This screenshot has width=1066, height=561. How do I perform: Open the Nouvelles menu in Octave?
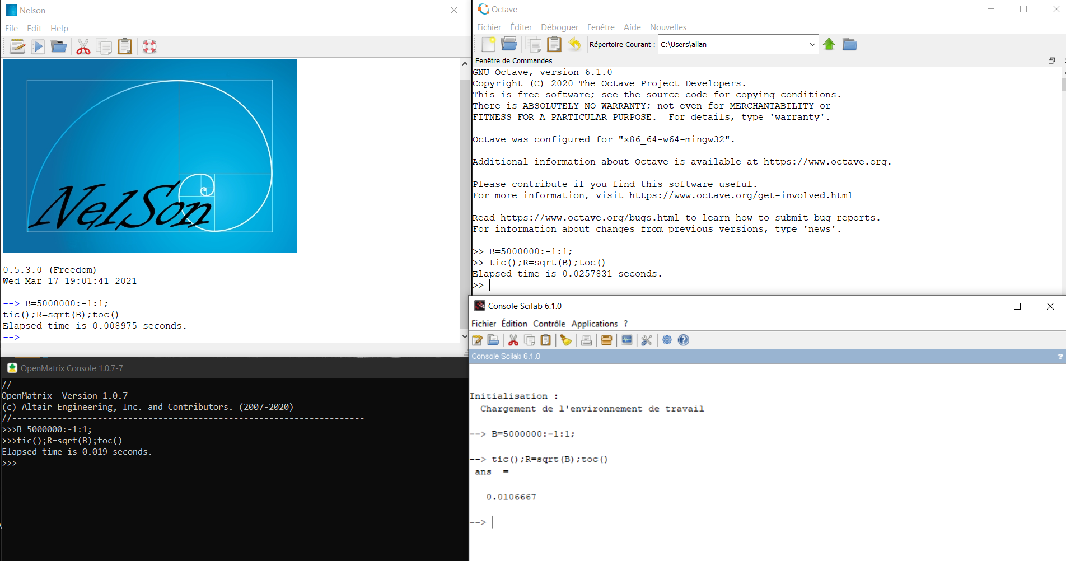(668, 27)
